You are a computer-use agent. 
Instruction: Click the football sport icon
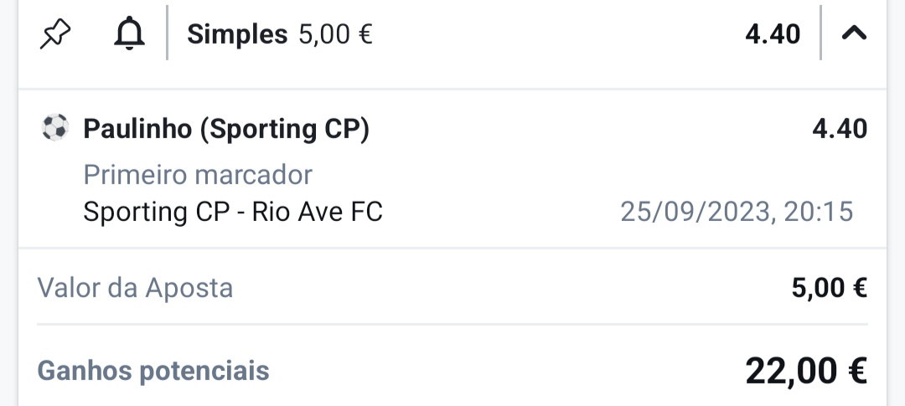(55, 127)
